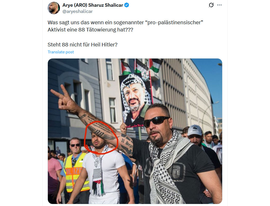This screenshot has height=206, width=270.
Task: Open Arye Shalicar's profile avatar picture
Action: pos(54,8)
